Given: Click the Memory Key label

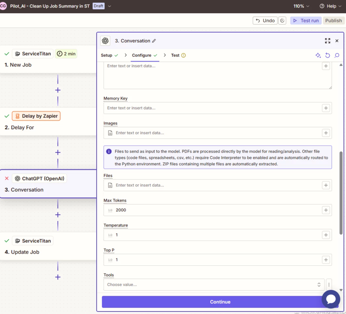Looking at the screenshot, I should tap(116, 98).
